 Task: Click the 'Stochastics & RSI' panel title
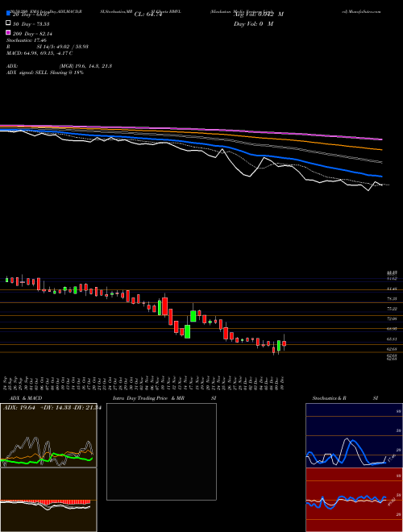(345, 398)
